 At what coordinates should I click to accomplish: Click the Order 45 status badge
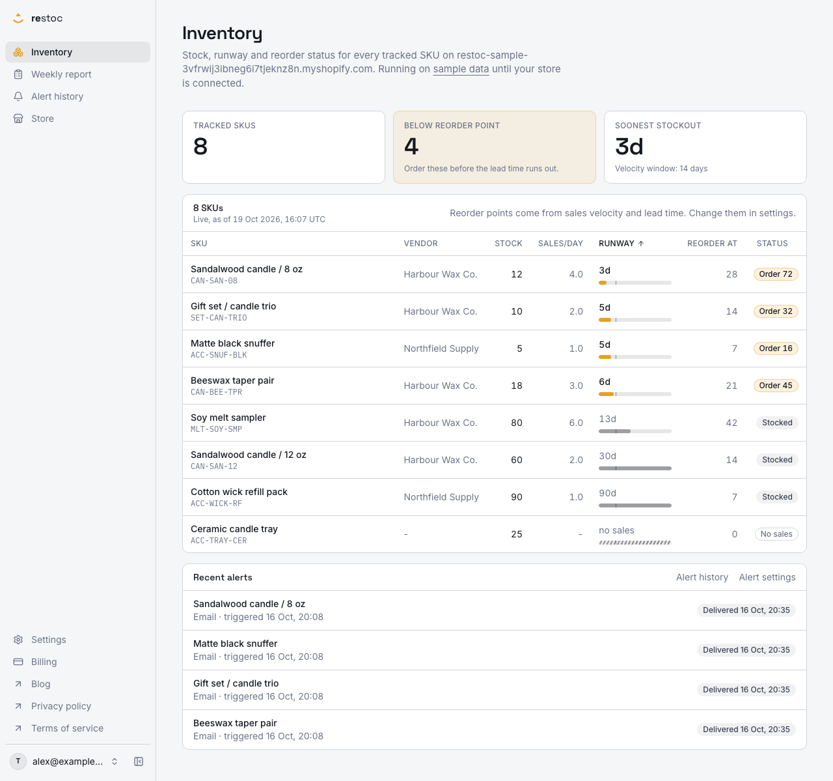point(776,386)
